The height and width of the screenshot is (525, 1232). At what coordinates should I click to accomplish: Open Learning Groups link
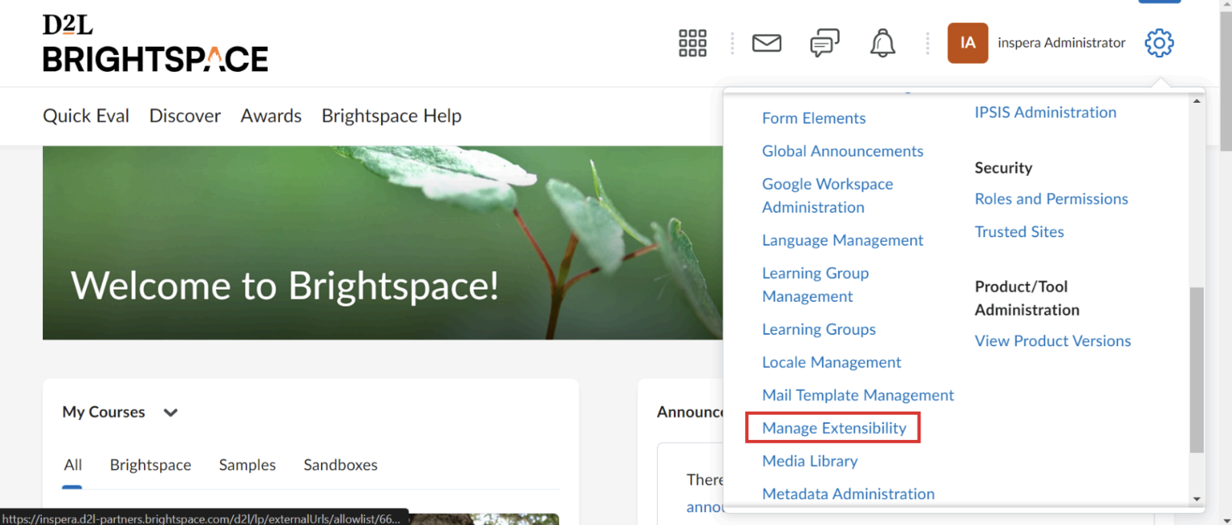click(x=819, y=329)
